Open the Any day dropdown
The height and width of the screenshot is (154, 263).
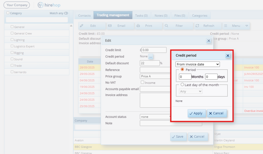[191, 91]
